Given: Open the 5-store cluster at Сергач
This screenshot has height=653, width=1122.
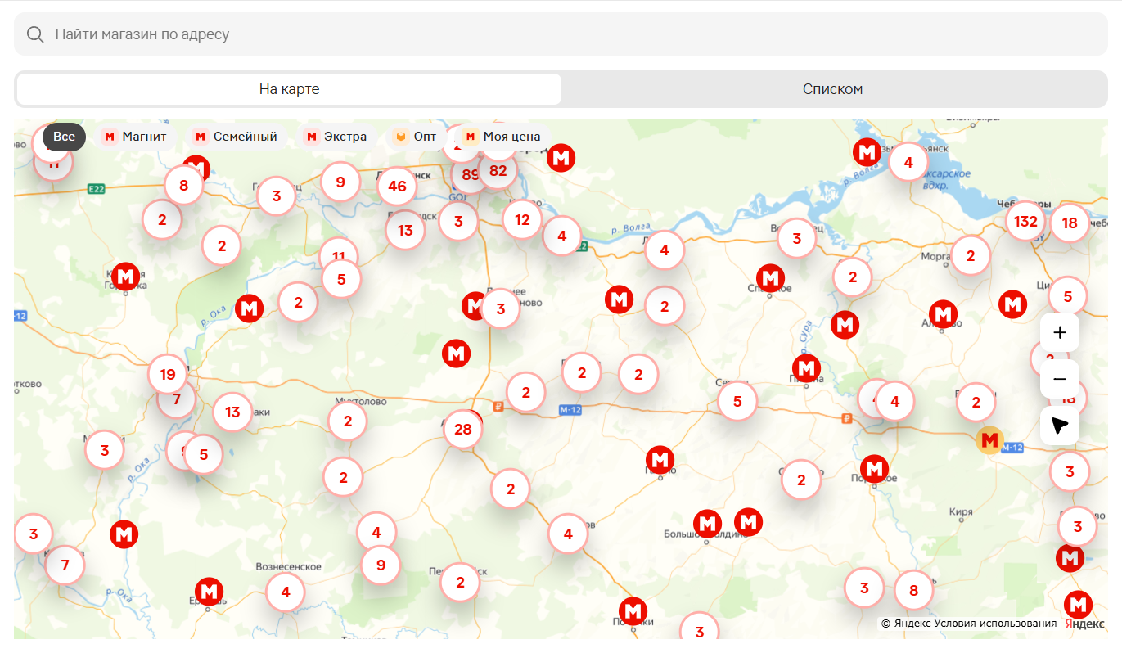Looking at the screenshot, I should coord(737,401).
